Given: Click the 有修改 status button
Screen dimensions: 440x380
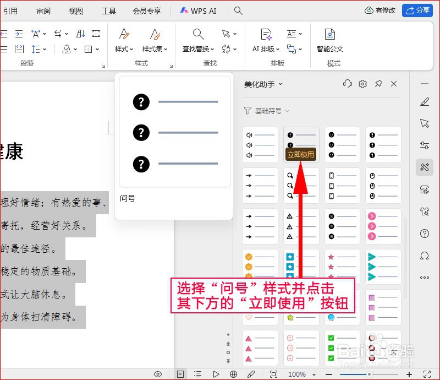Looking at the screenshot, I should pos(380,10).
